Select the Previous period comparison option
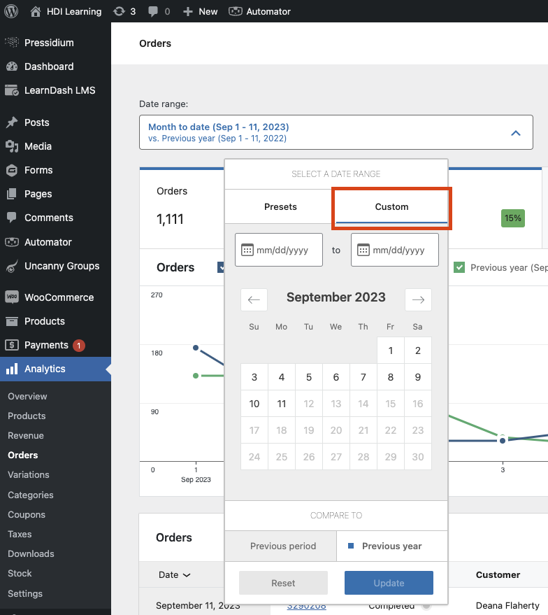The image size is (548, 615). point(283,546)
